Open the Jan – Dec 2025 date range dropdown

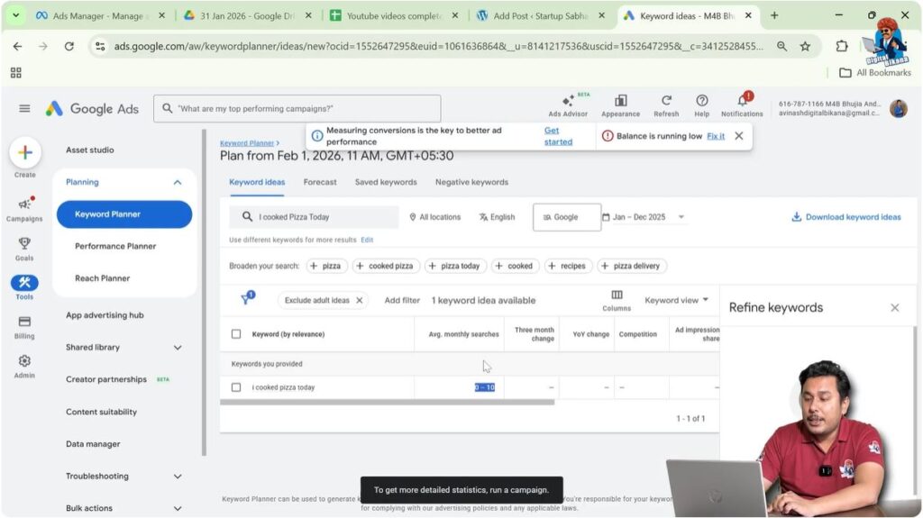(643, 216)
